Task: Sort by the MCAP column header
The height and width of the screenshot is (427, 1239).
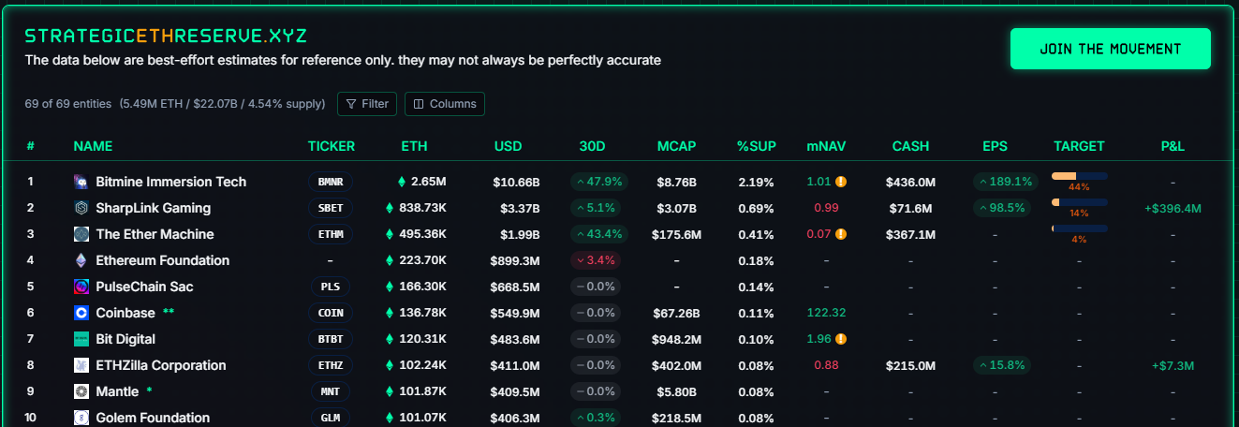Action: 676,146
